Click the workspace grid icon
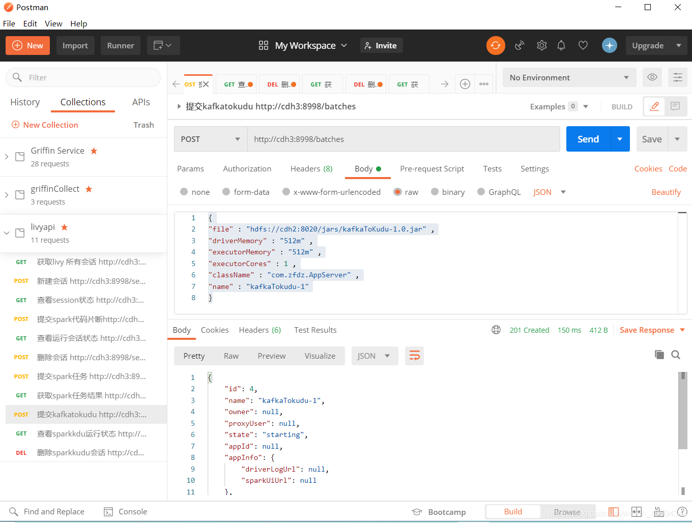The height and width of the screenshot is (523, 692). coord(264,45)
